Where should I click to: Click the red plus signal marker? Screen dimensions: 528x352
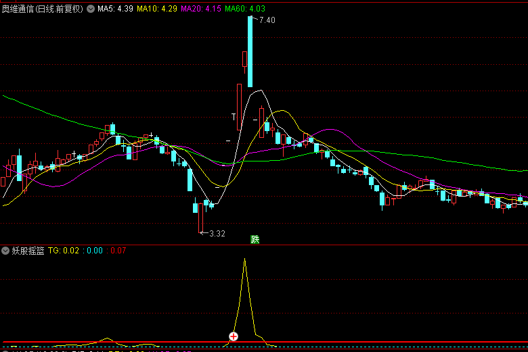[x=234, y=336]
